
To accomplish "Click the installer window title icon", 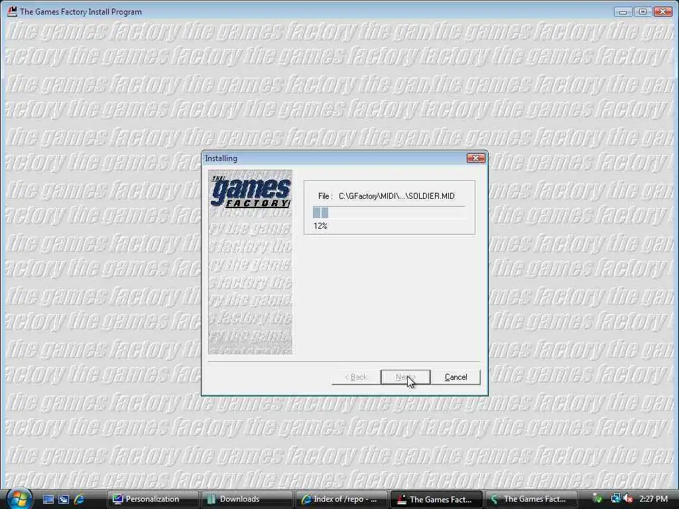I will (13, 12).
